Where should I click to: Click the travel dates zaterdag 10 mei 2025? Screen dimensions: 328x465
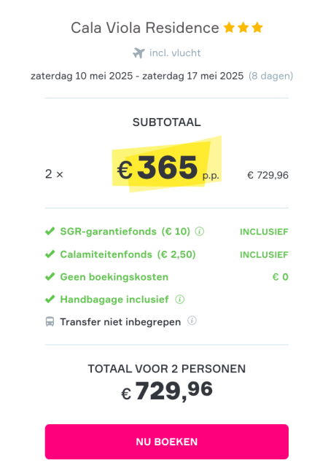(x=82, y=76)
